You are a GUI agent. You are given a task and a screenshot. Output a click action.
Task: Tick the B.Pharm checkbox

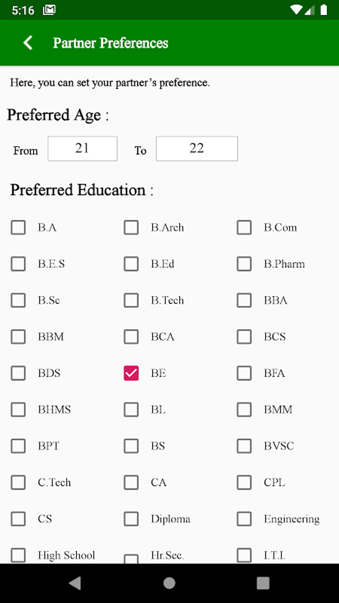tap(244, 264)
